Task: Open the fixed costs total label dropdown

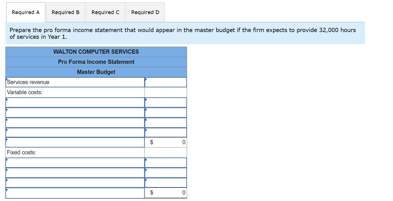Action: pos(75,193)
